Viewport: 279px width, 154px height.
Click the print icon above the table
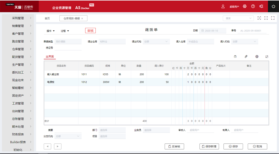point(257,57)
